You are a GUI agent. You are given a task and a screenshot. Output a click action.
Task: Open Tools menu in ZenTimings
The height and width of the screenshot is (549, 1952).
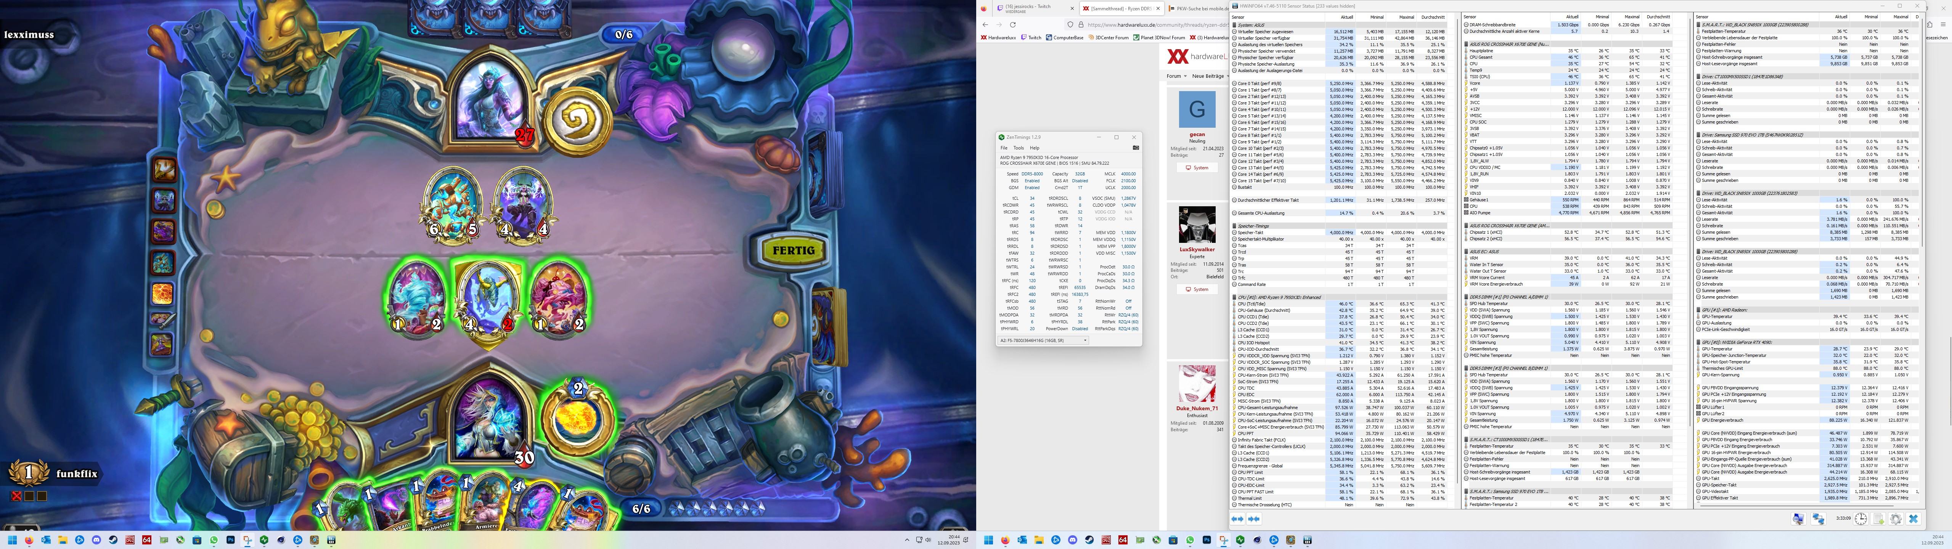click(1019, 148)
